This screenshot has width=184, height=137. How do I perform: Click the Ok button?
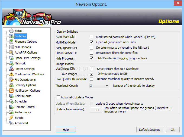173,130
